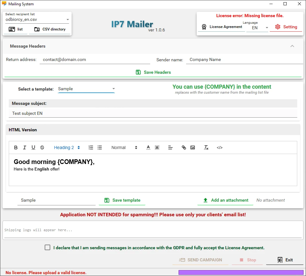Click the purple progress bar

tap(241, 273)
